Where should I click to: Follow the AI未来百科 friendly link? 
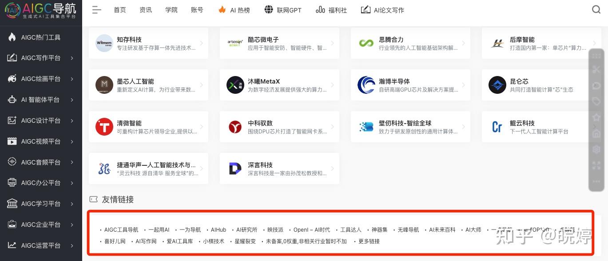442,230
